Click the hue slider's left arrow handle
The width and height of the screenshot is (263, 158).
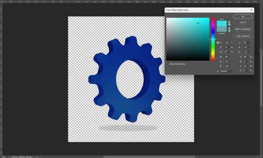pos(210,39)
